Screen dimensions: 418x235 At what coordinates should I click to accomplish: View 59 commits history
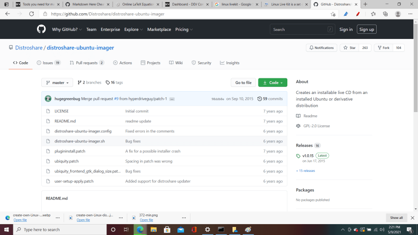270,99
